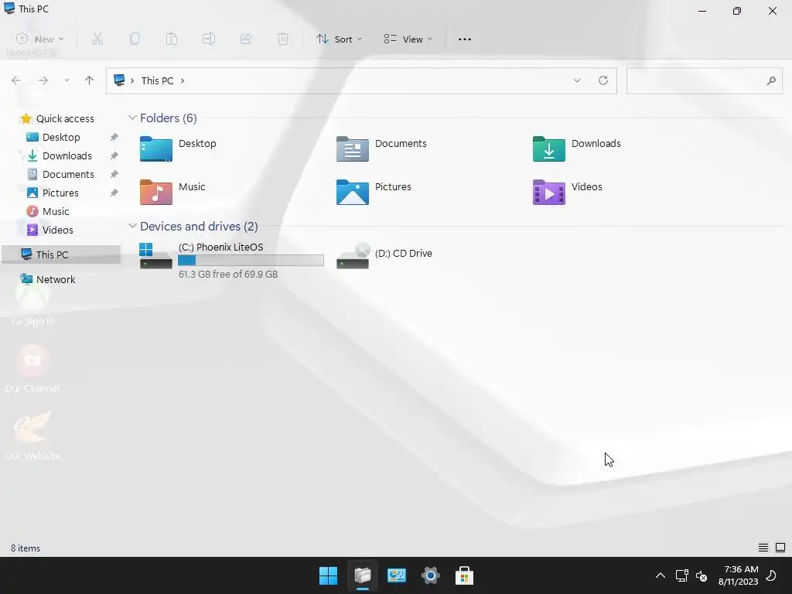Open the See more ellipsis menu

[465, 39]
